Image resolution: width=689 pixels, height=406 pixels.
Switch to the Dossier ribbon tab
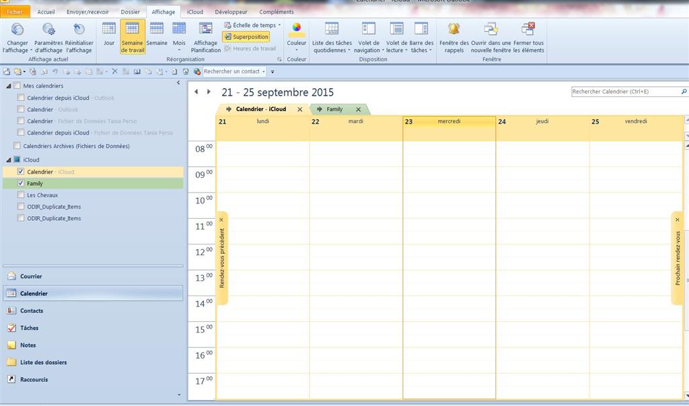coord(130,12)
